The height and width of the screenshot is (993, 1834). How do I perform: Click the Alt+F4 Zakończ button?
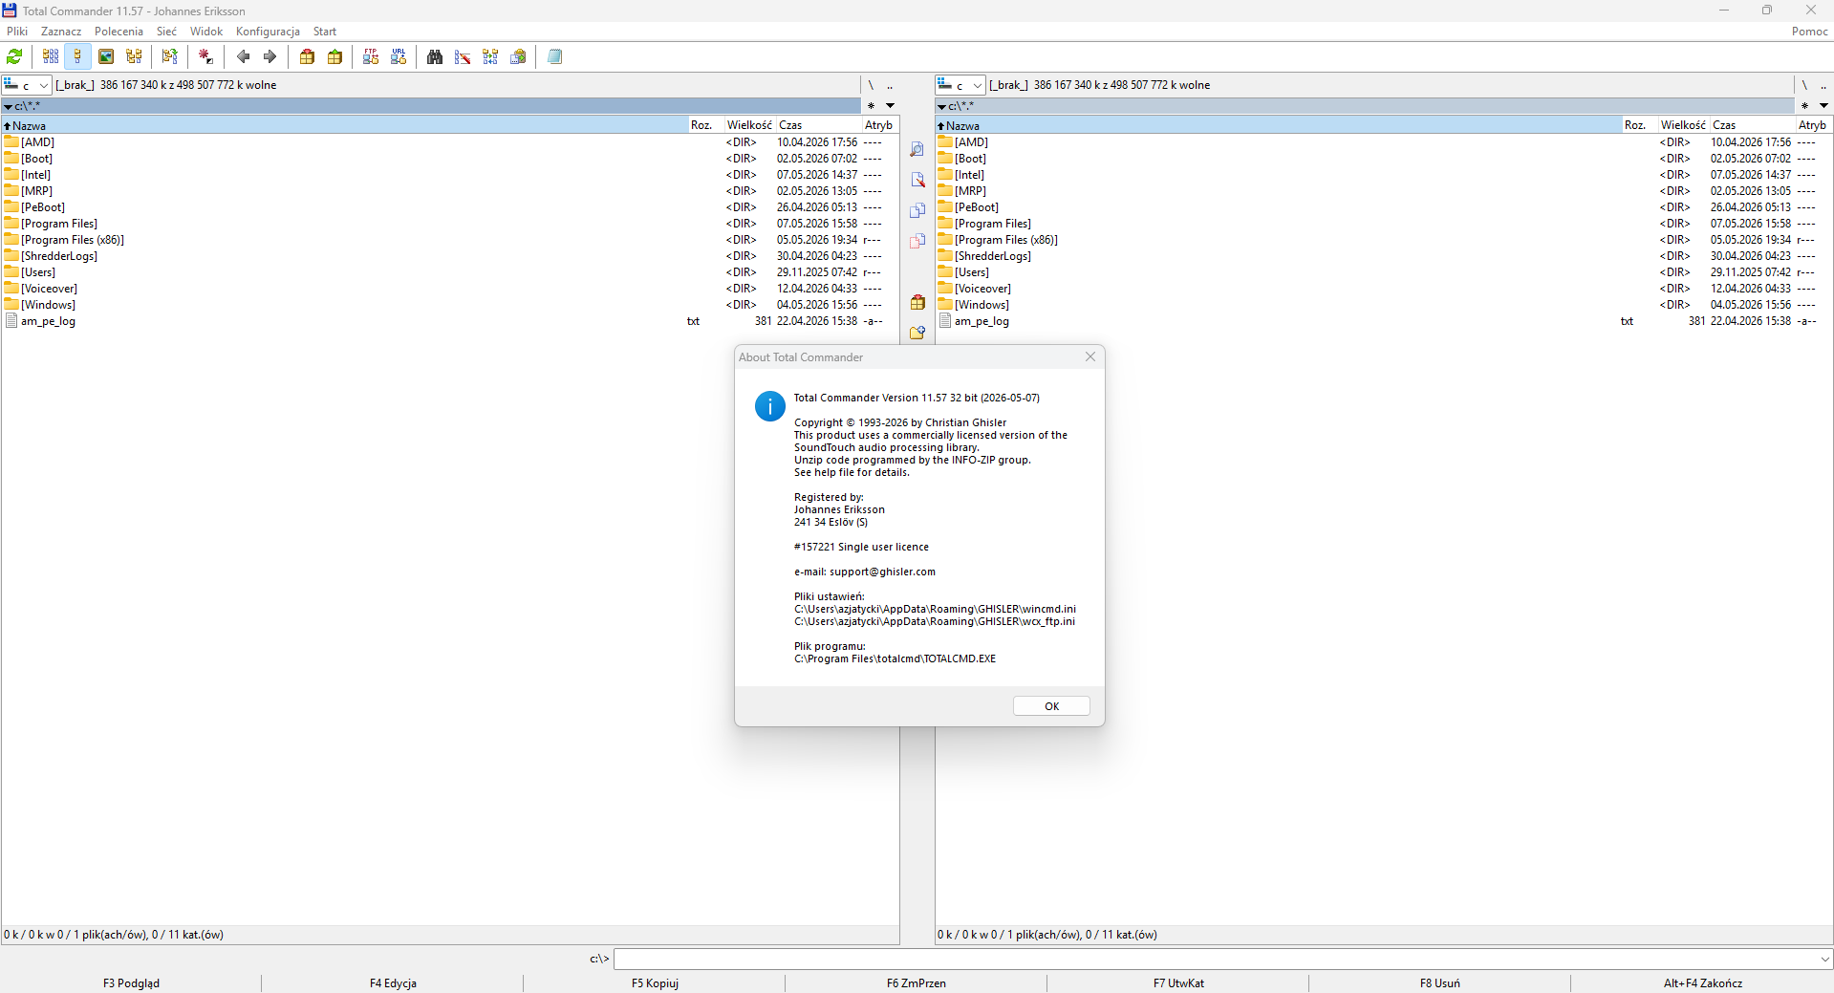coord(1702,982)
